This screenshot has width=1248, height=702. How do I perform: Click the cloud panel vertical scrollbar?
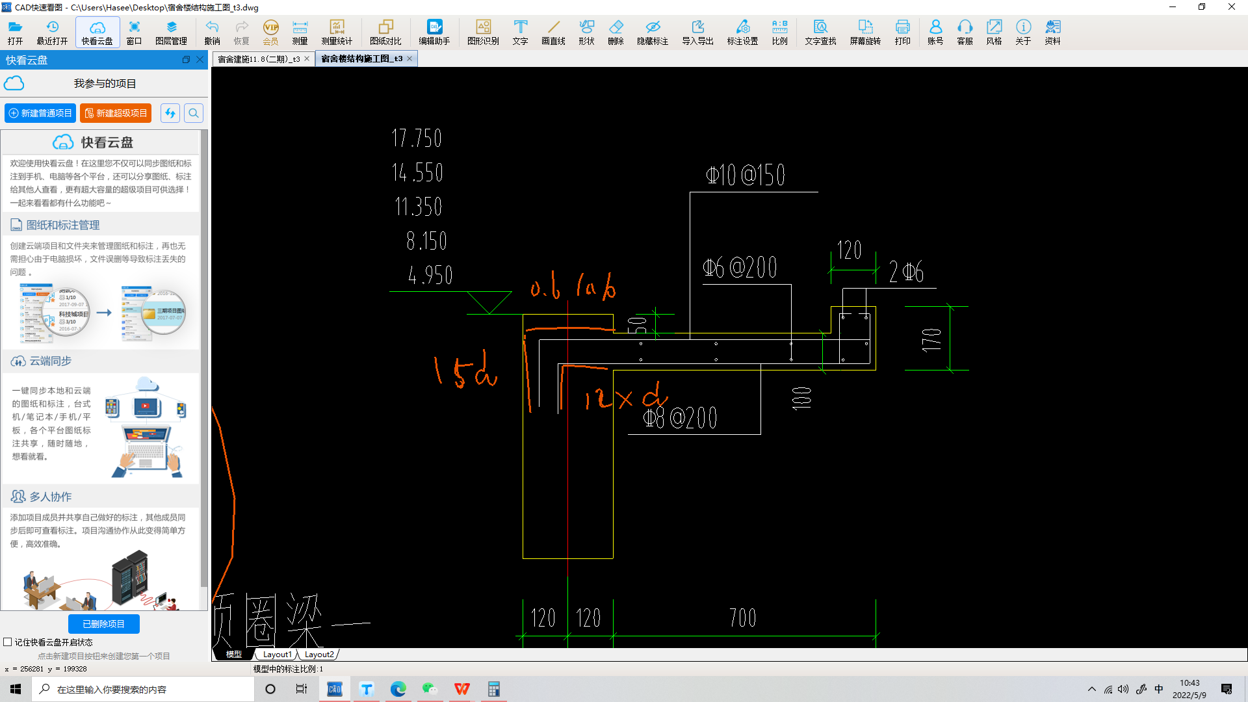pyautogui.click(x=204, y=357)
